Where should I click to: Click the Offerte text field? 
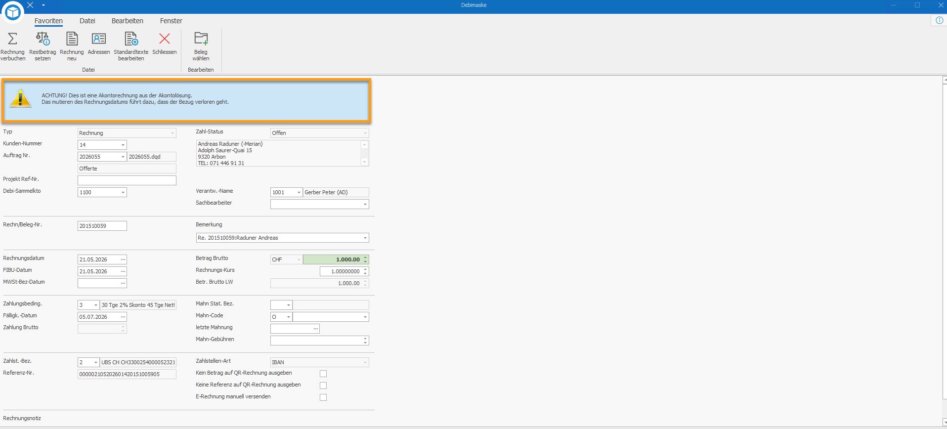(127, 169)
